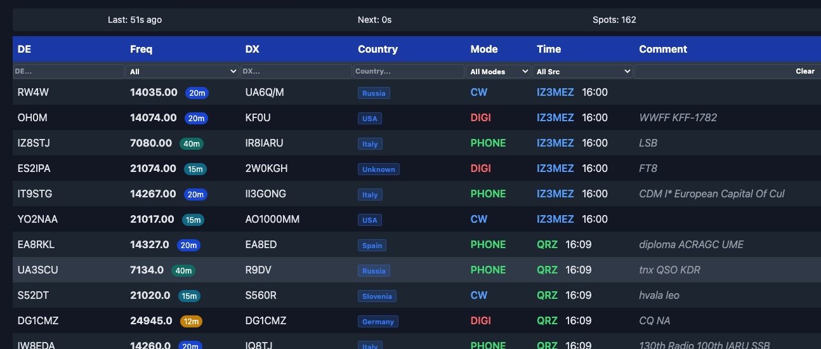Open the All Src source dropdown
Viewport: 821px width, 349px height.
click(x=583, y=72)
